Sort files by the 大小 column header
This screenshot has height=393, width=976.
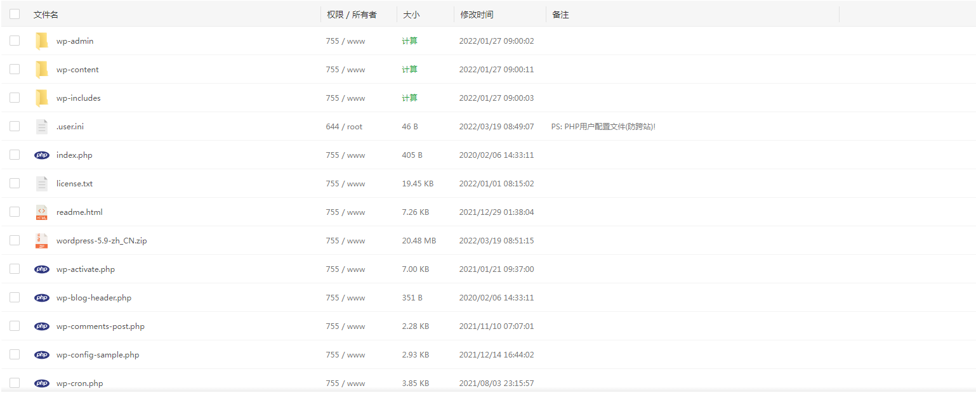(411, 15)
